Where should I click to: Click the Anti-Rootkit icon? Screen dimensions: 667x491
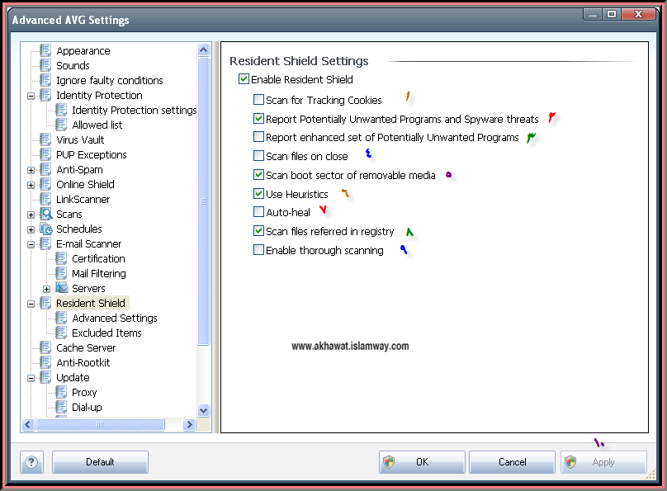tap(45, 362)
